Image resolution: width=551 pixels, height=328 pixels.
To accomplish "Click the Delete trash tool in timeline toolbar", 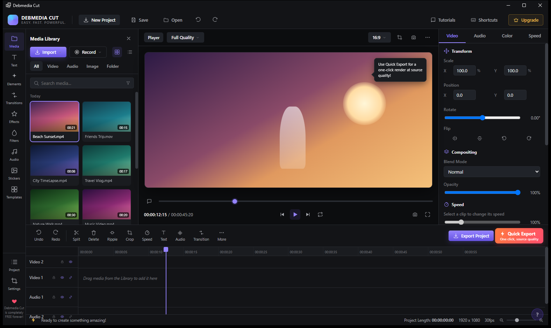I will tap(93, 235).
